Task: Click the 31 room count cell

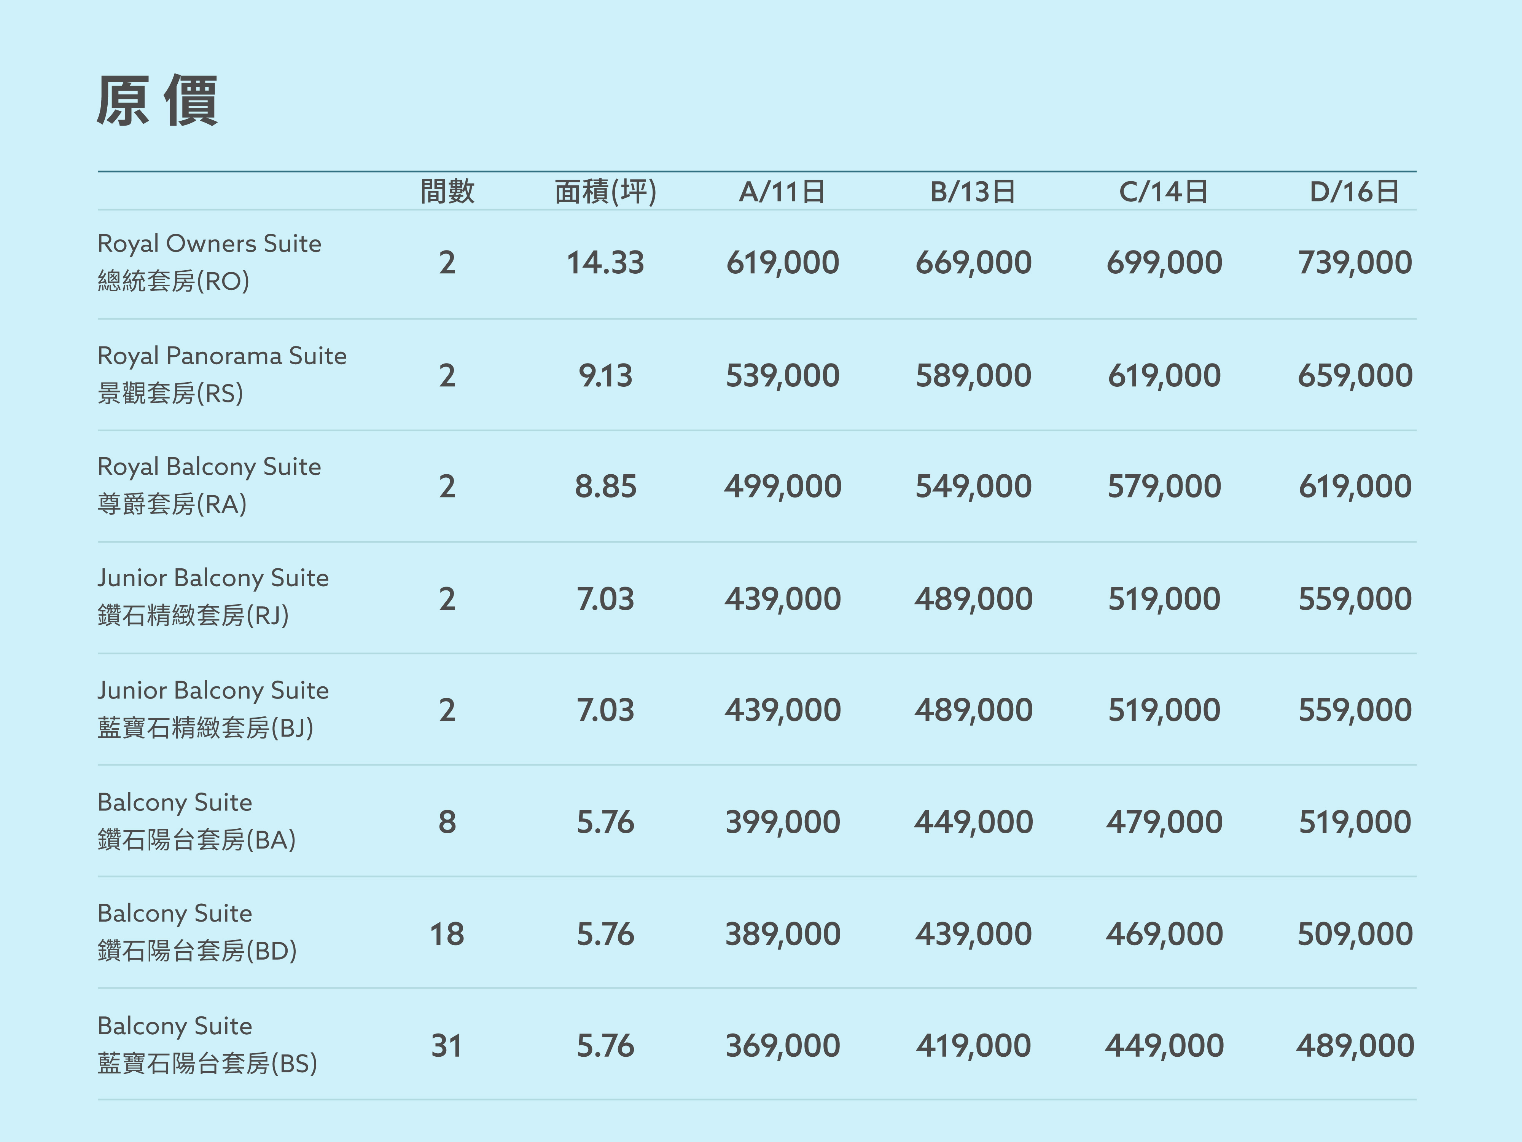Action: pyautogui.click(x=447, y=1046)
